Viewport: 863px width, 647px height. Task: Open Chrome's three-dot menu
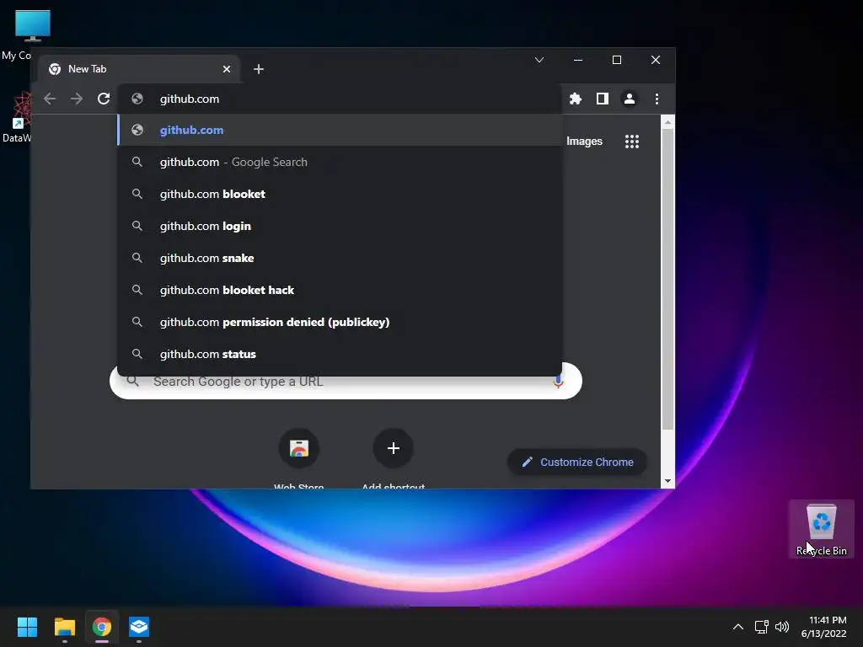click(x=657, y=99)
